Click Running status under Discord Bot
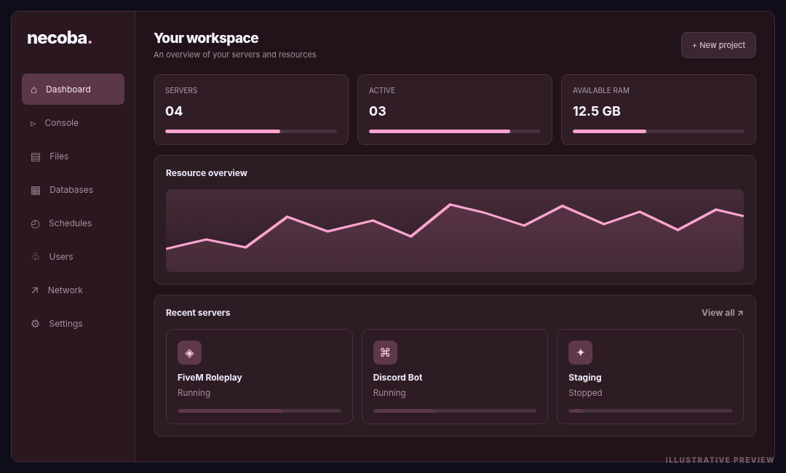This screenshot has height=473, width=786. click(389, 393)
